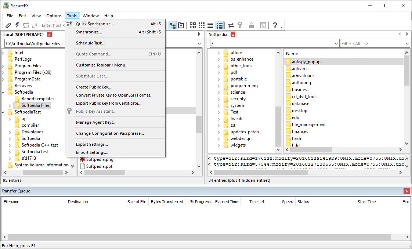Select Softpedia.png in local file list

coord(100,159)
